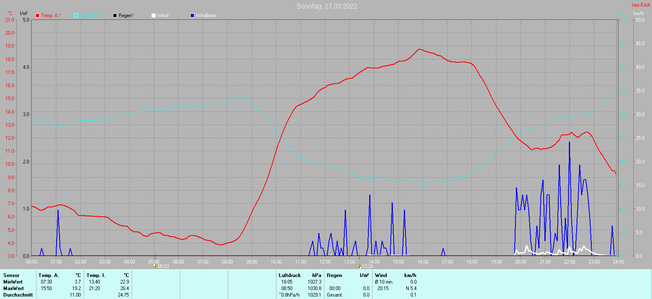This screenshot has height=299, width=652.
Task: Click the minimum time "07:30" for Temp. A.
Action: 46,282
